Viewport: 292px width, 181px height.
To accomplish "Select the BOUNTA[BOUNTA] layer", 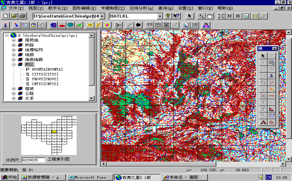I will tap(47, 69).
